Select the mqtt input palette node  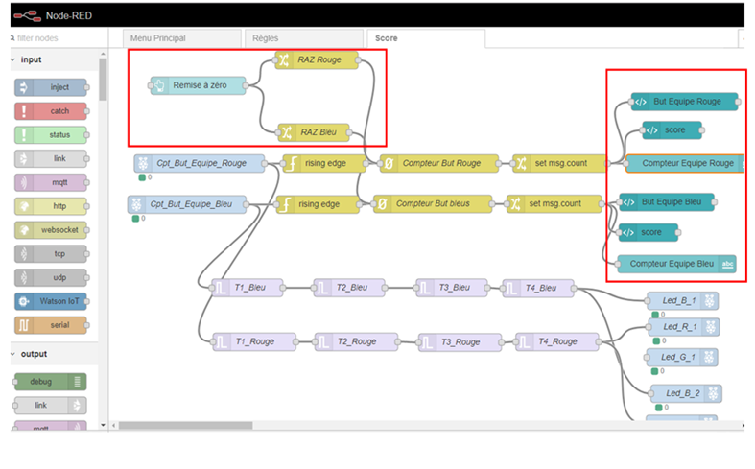pos(51,182)
